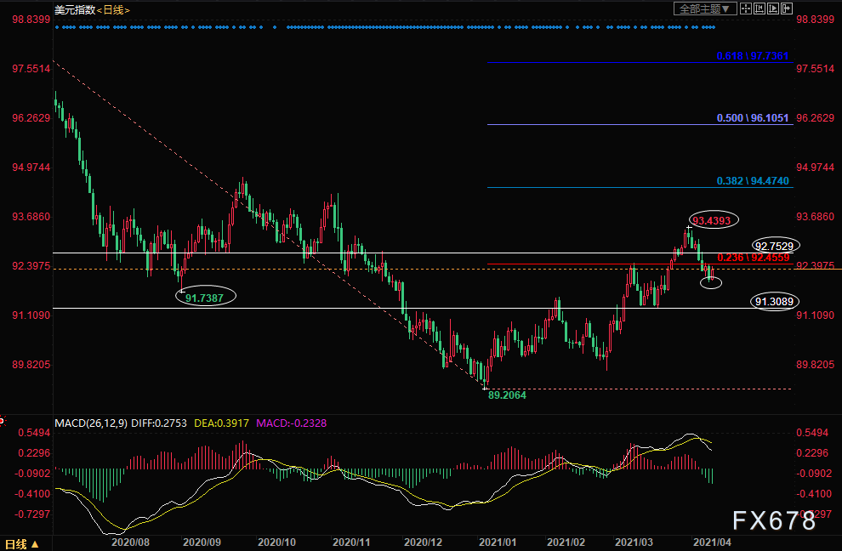Click the crosshair cursor icon
The image size is (842, 551).
pos(746,9)
